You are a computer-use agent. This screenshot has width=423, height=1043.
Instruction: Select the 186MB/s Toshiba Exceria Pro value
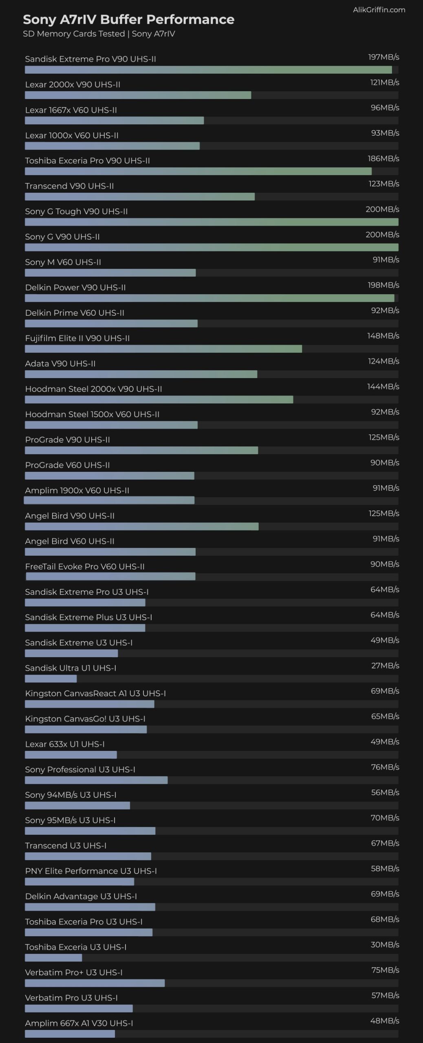[383, 158]
